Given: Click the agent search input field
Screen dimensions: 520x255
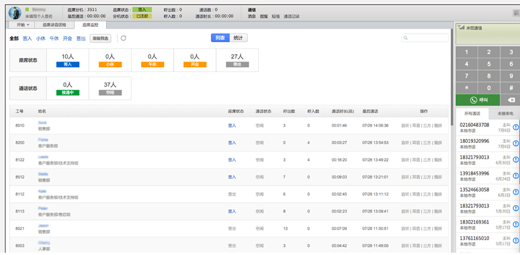Looking at the screenshot, I should point(428,38).
